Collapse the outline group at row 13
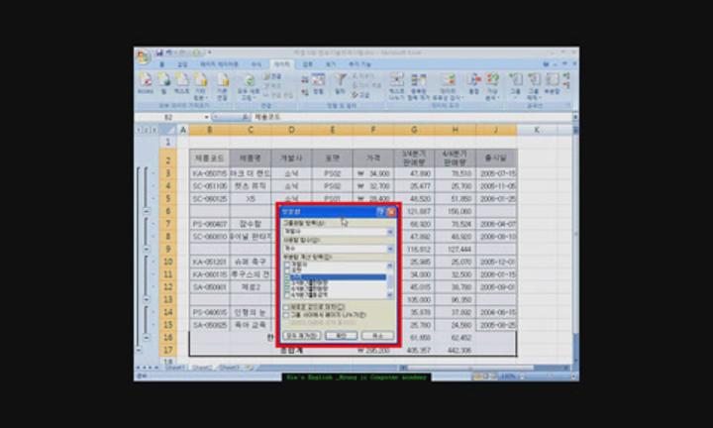This screenshot has height=428, width=713. click(147, 299)
